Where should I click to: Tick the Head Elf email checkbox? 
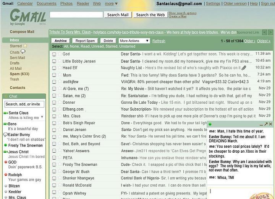54,68
